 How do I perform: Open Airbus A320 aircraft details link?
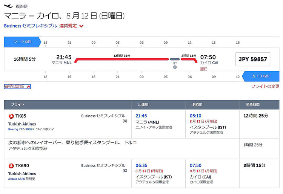pyautogui.click(x=17, y=179)
